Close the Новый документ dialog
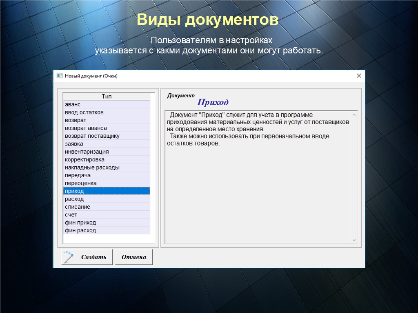 tap(359, 76)
